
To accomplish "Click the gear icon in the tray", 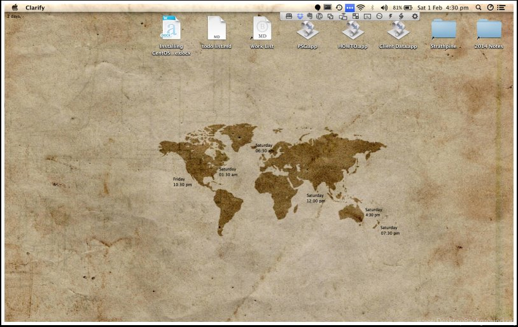I will pyautogui.click(x=415, y=16).
